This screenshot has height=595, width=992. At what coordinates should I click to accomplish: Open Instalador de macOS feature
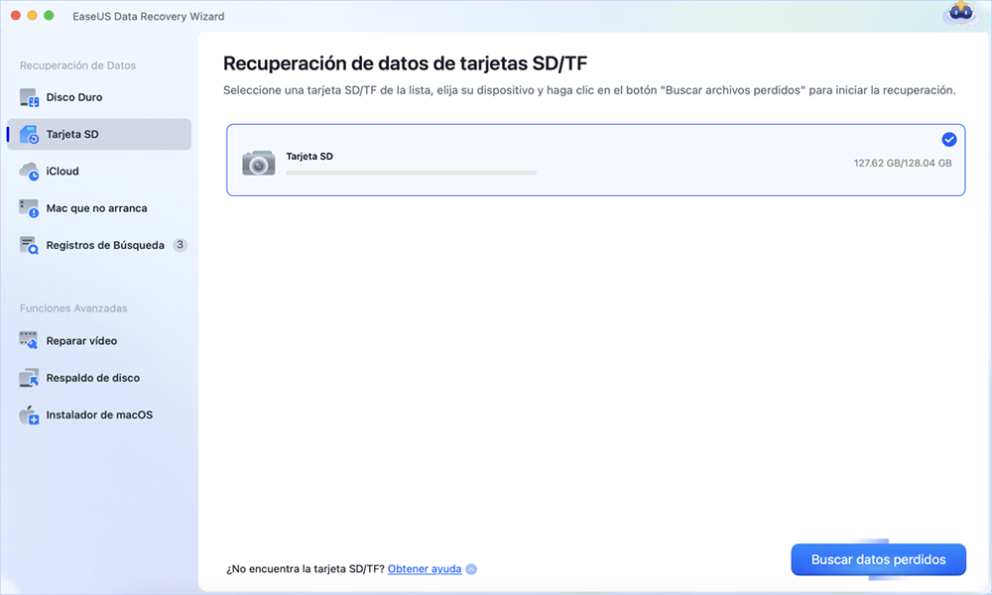[x=99, y=415]
